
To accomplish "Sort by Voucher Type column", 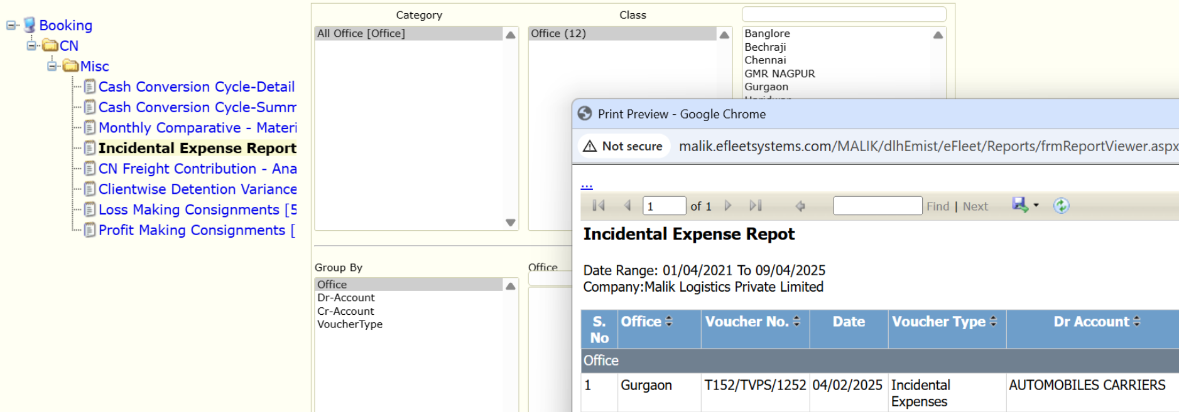I will click(x=993, y=321).
